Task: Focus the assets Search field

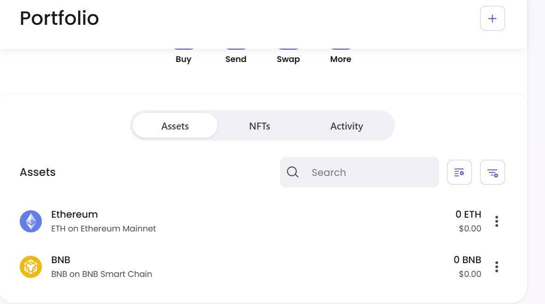Action: [x=368, y=172]
